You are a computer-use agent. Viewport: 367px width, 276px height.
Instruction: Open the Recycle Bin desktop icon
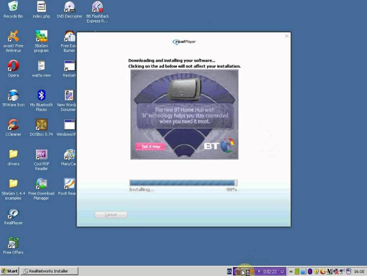(x=13, y=9)
